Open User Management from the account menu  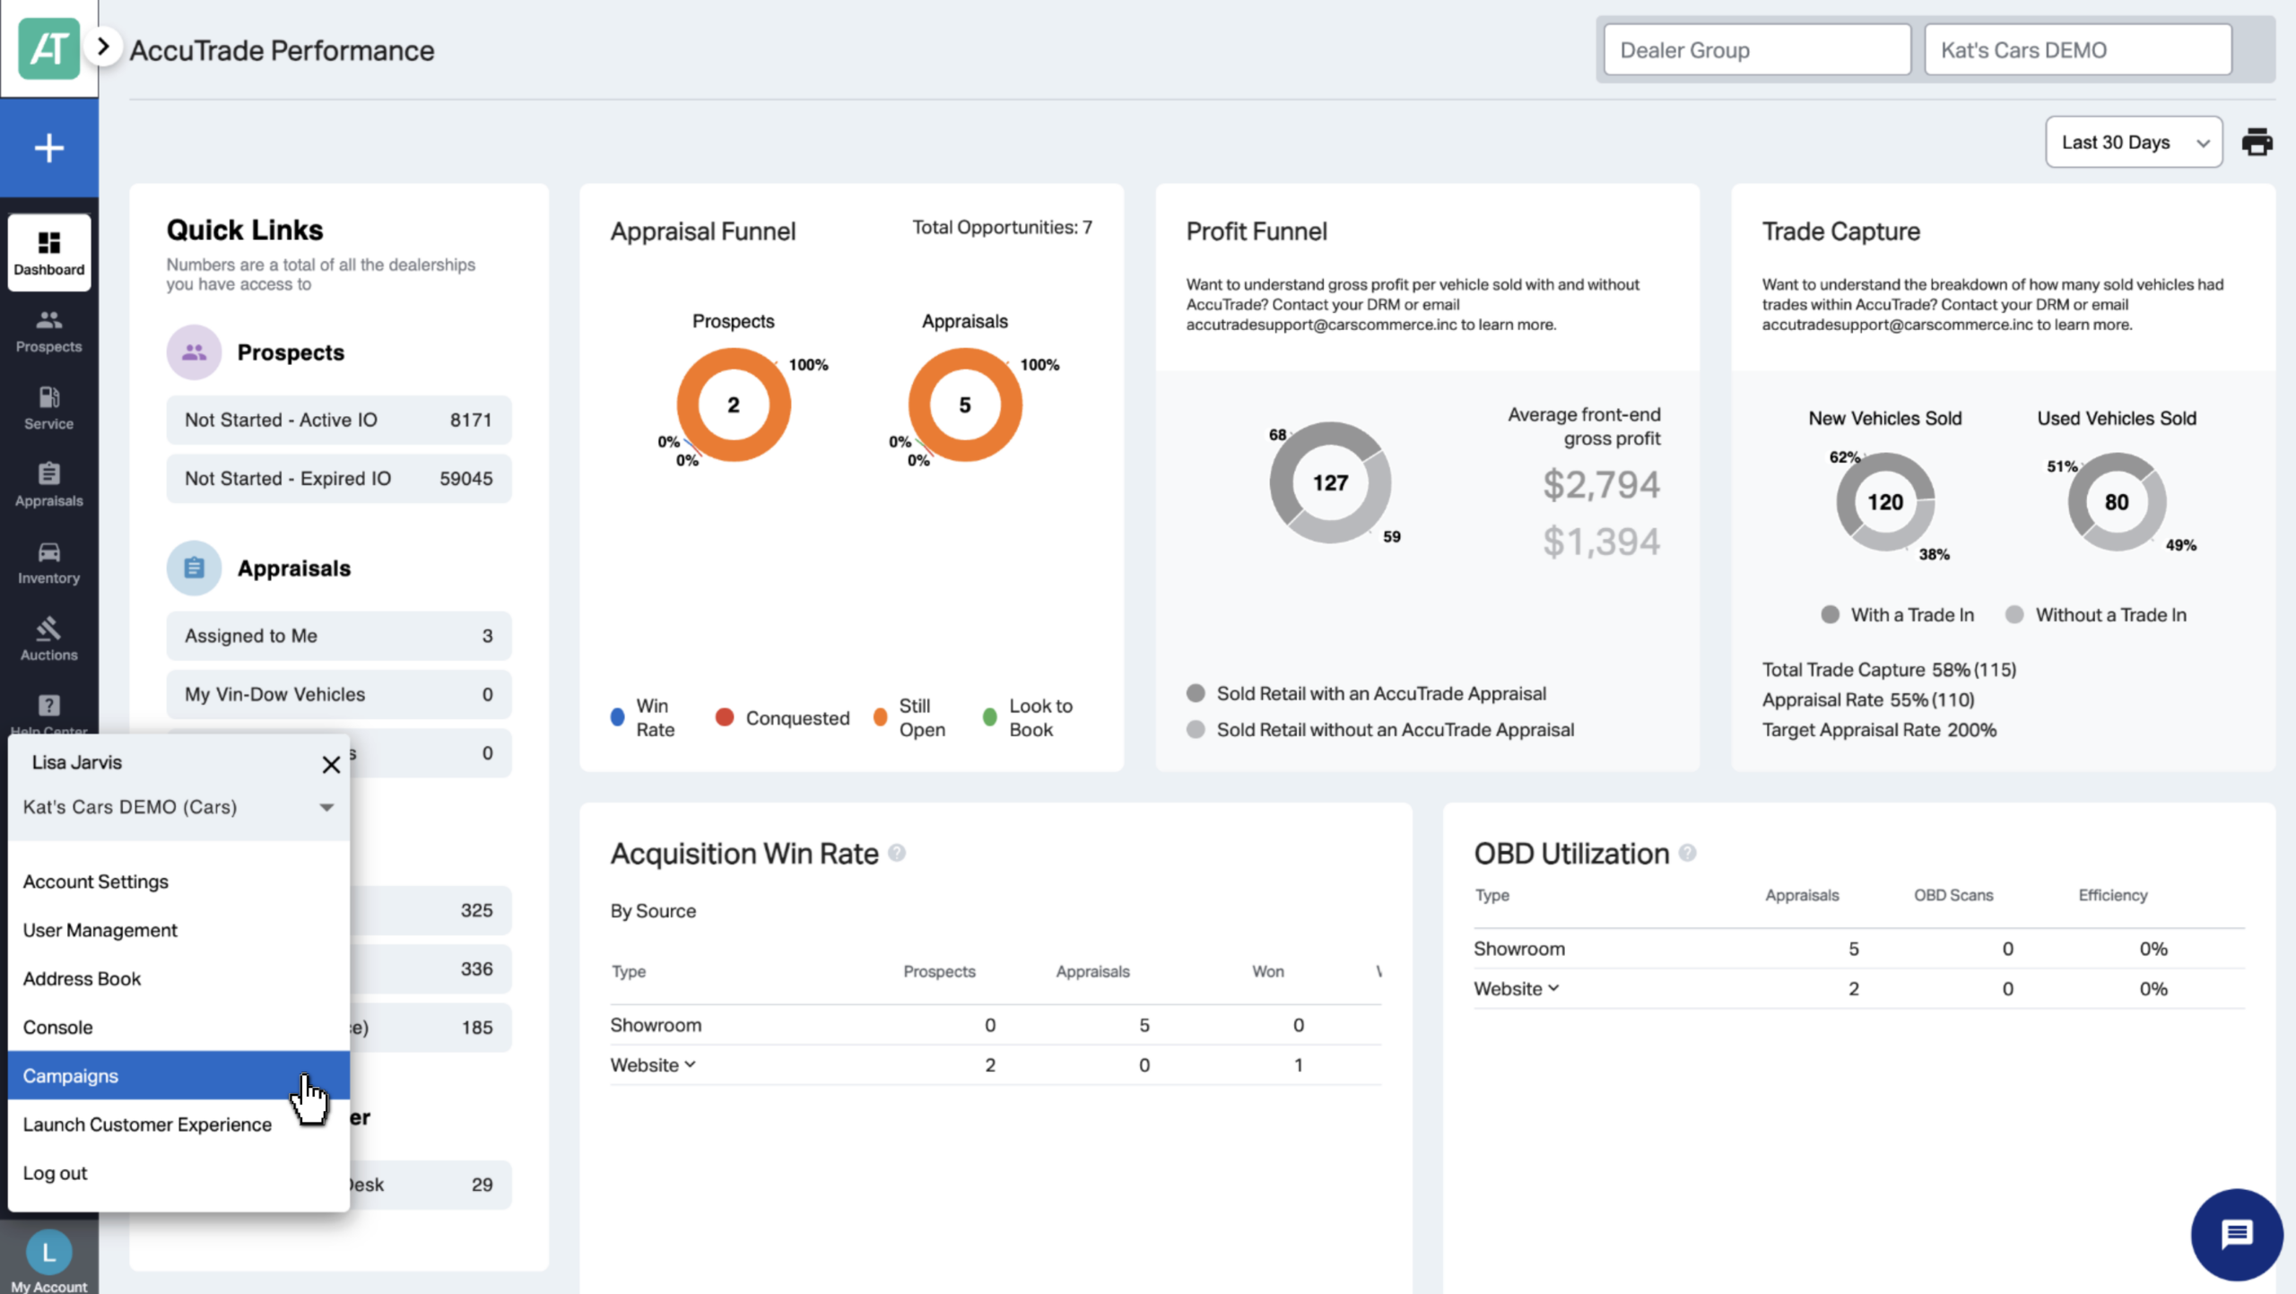[x=178, y=930]
